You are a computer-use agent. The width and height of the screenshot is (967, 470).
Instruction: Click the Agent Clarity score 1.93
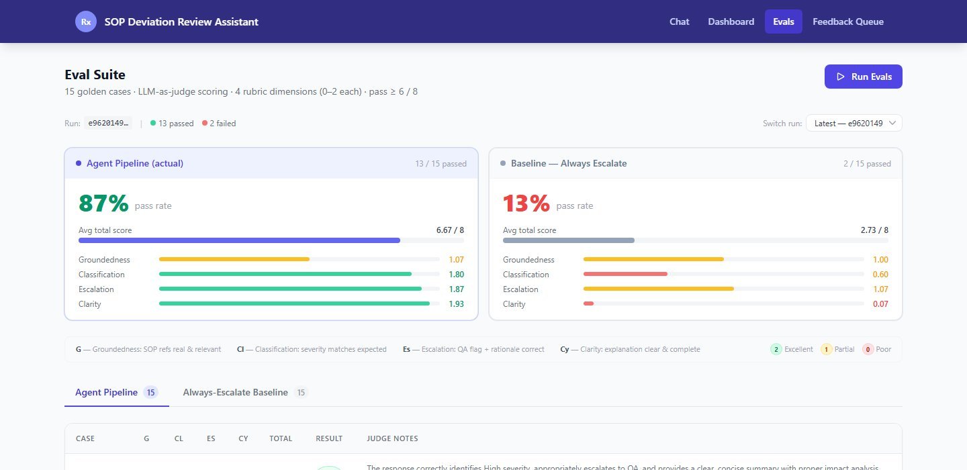tap(457, 304)
